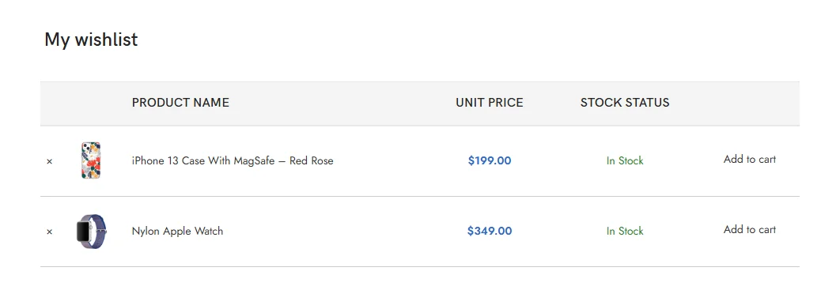Click the $349.00 unit price

[x=490, y=231]
